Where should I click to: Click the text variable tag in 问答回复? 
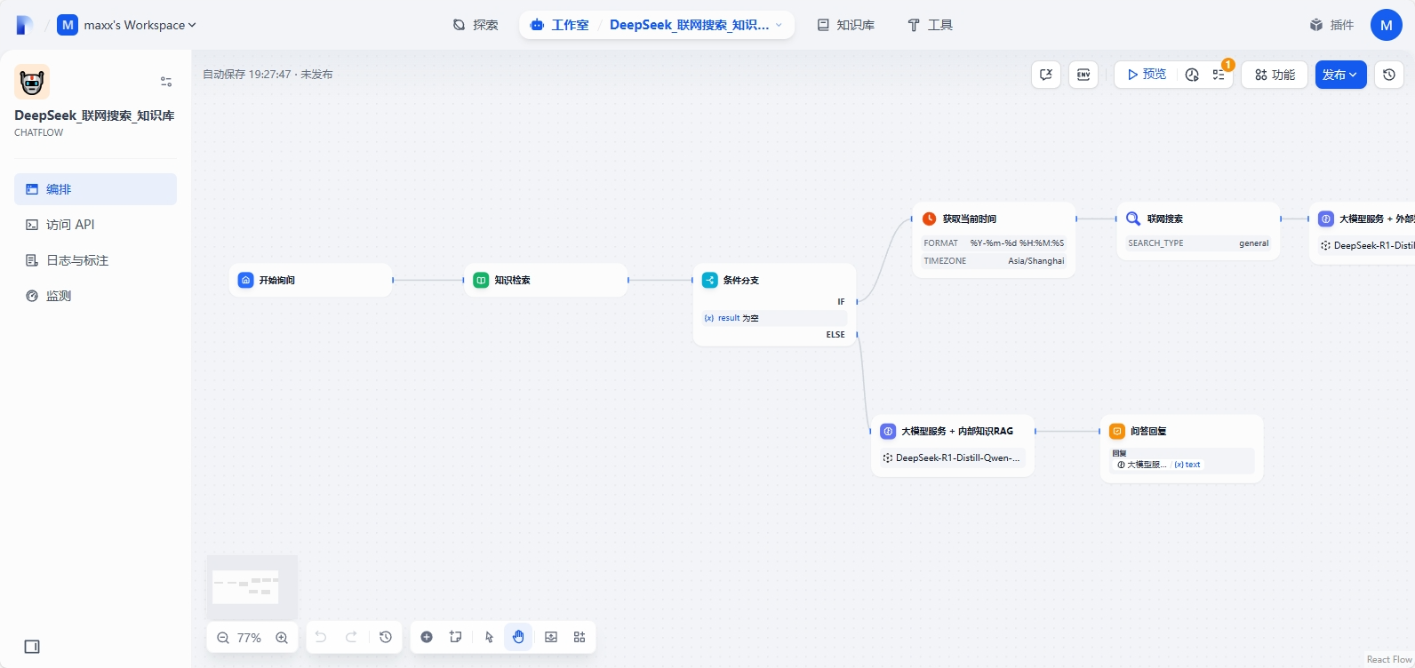pos(1187,465)
